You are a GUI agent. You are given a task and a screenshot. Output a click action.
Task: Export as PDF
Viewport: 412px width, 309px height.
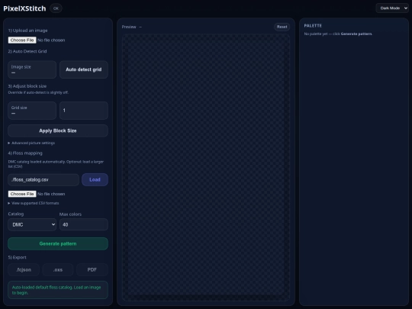pos(92,270)
